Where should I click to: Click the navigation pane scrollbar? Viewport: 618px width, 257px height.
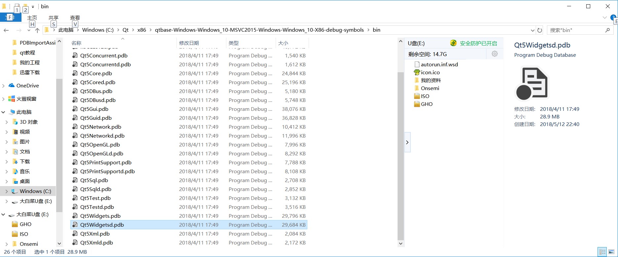coord(59,145)
